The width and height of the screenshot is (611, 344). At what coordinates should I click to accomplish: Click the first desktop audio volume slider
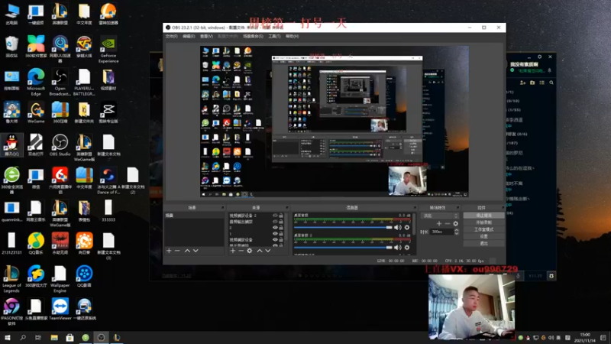click(343, 227)
